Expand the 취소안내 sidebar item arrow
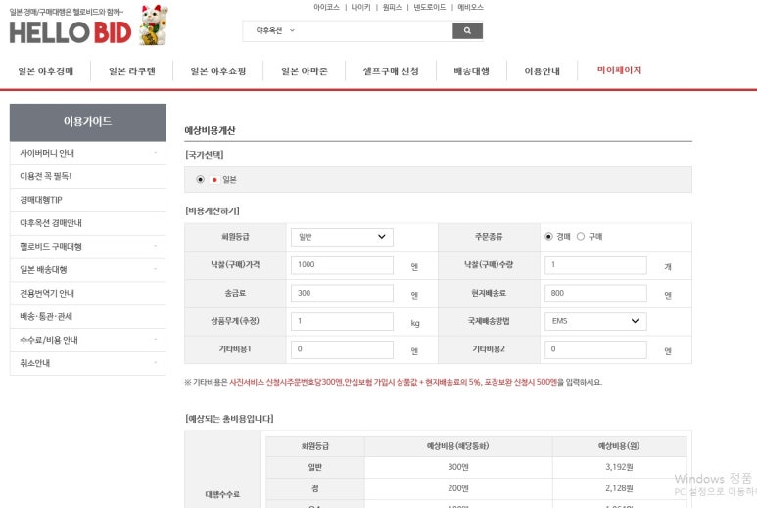The image size is (757, 508). coord(156,363)
